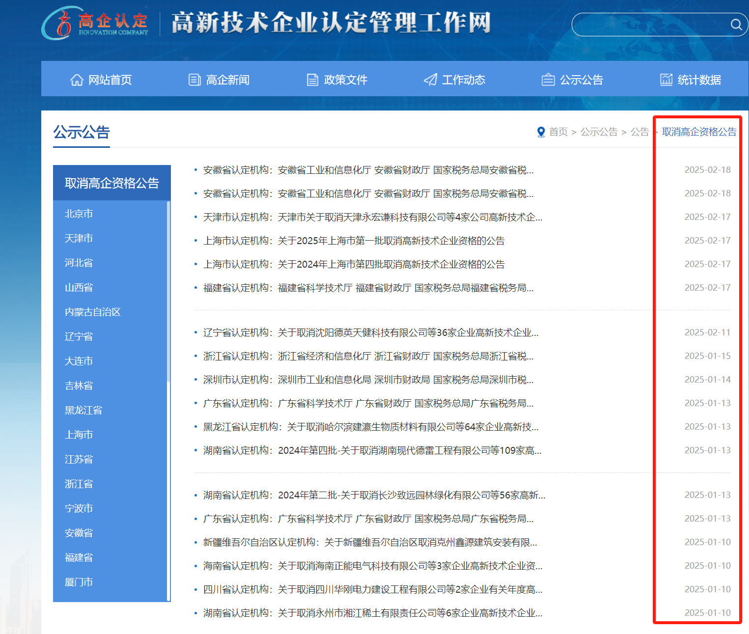Go to 公示公告 in breadcrumb
The height and width of the screenshot is (634, 749).
(599, 132)
